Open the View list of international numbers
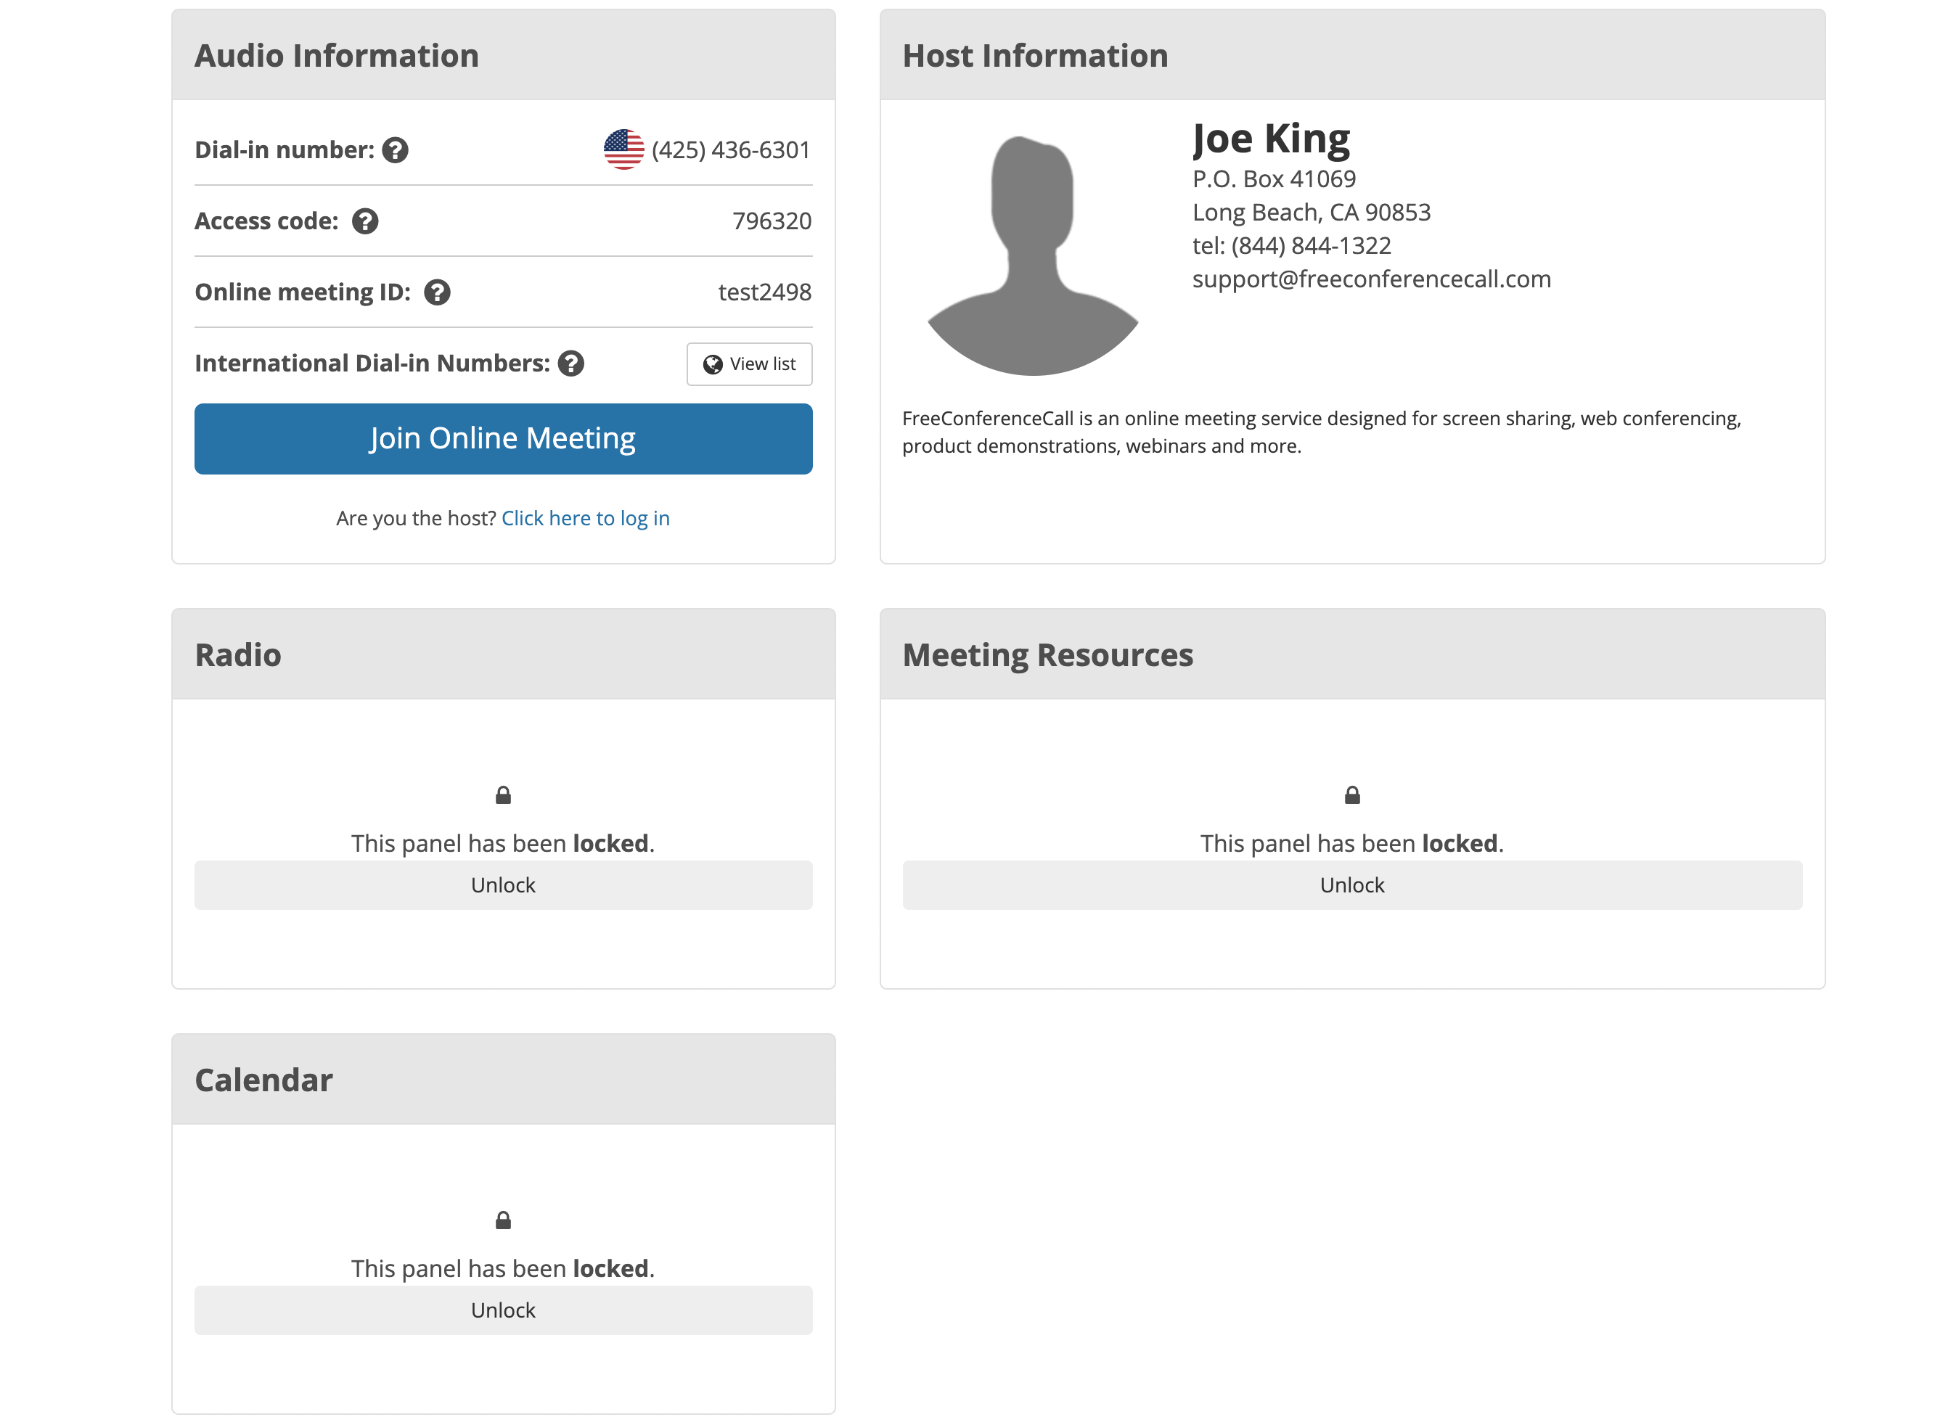Viewport: 1935px width, 1425px height. (x=749, y=364)
